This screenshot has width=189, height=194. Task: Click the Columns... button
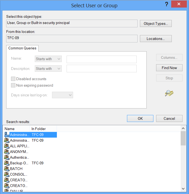pos(169,57)
